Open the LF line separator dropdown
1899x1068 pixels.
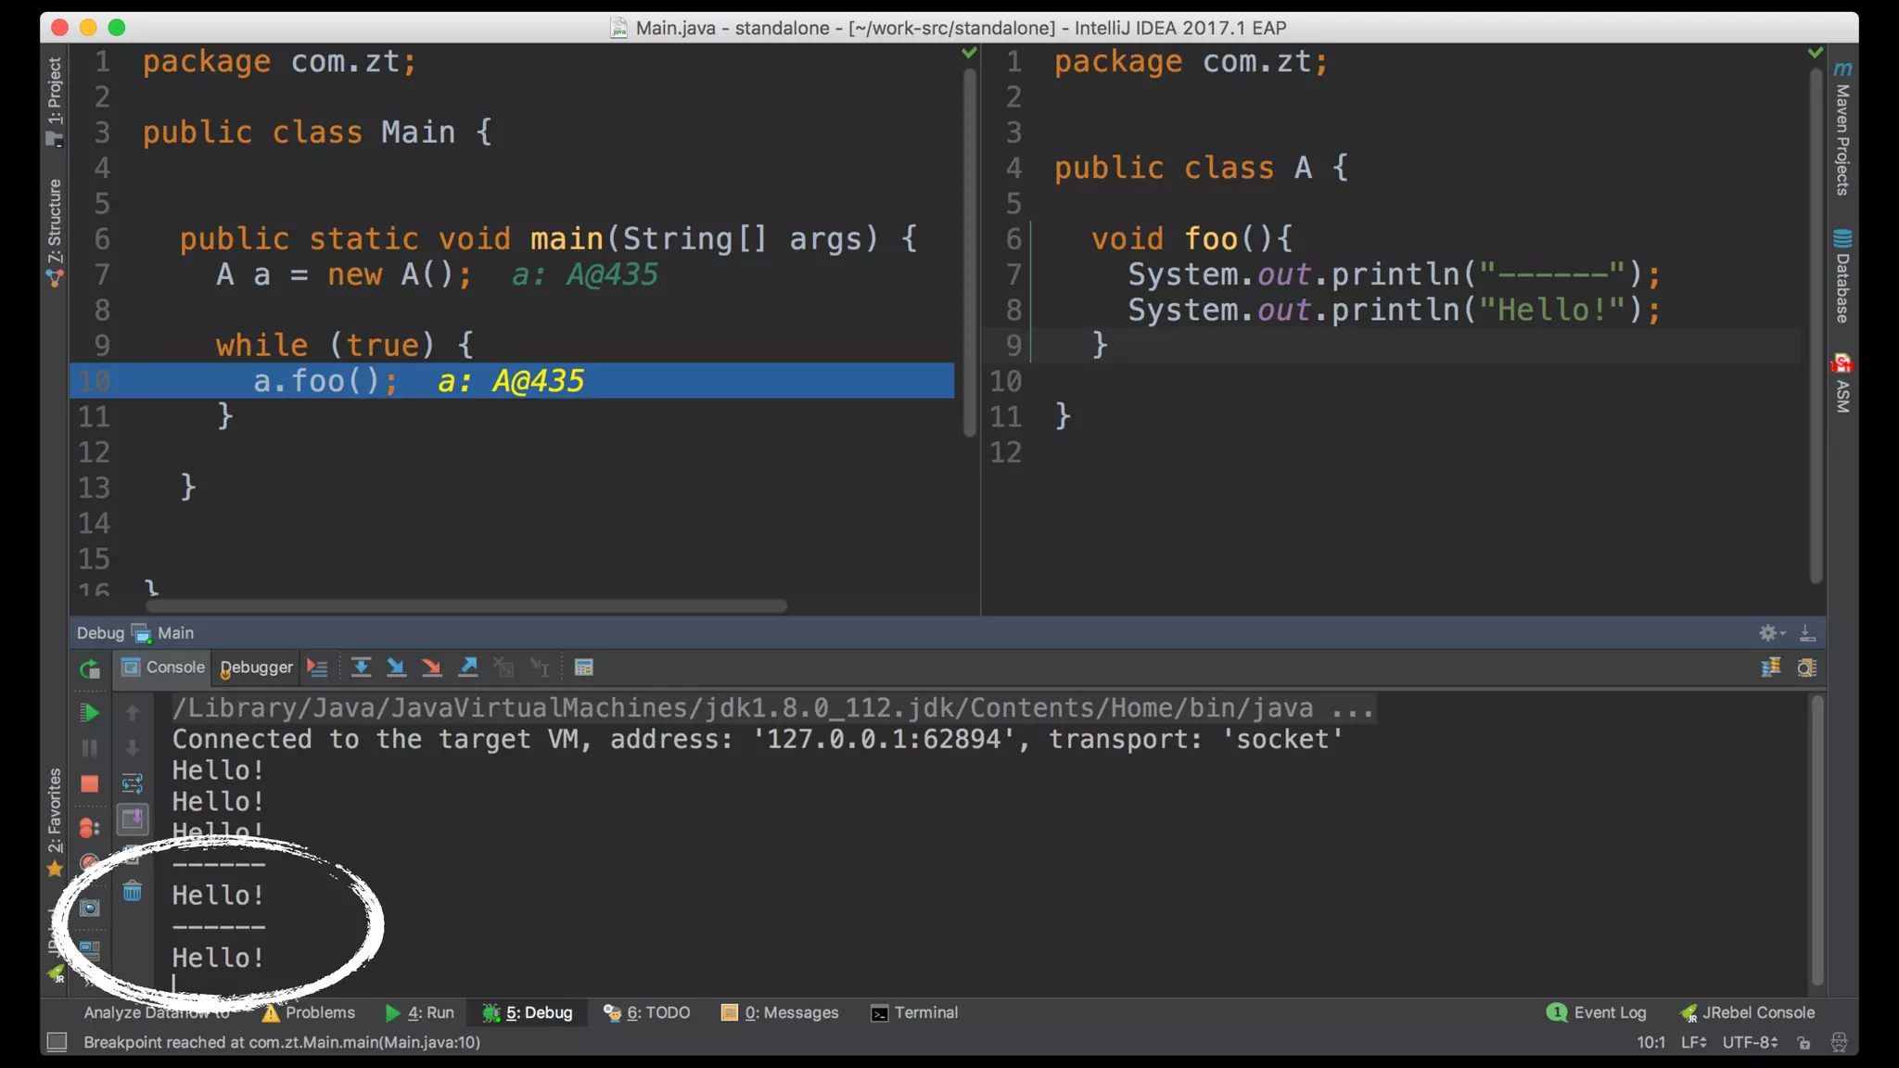[1693, 1042]
